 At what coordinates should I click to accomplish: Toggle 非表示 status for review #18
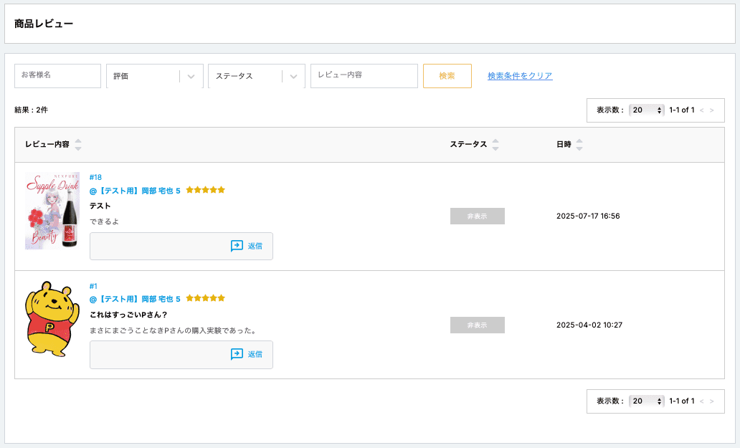coord(477,216)
